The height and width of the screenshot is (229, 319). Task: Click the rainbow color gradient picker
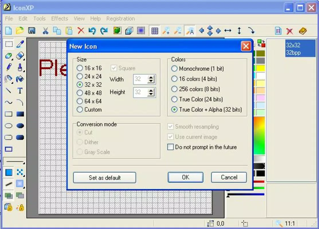click(259, 135)
